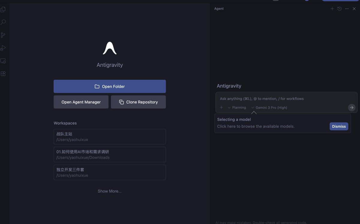The image size is (360, 224).
Task: Start new agent conversation with plus icon
Action: tap(332, 9)
